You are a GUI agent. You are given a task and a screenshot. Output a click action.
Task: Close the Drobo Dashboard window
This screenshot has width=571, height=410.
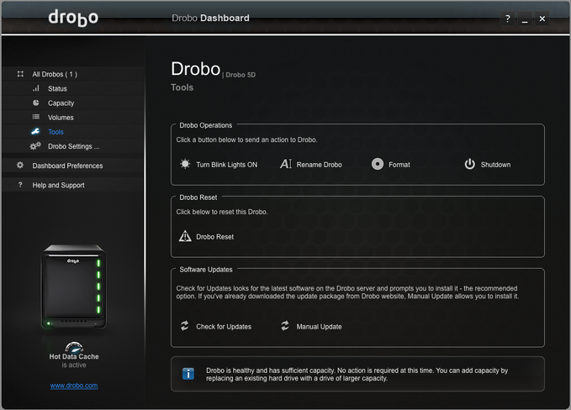542,18
